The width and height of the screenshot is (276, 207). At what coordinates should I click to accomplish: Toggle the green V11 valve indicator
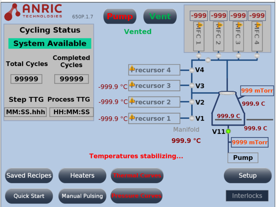tap(228, 131)
